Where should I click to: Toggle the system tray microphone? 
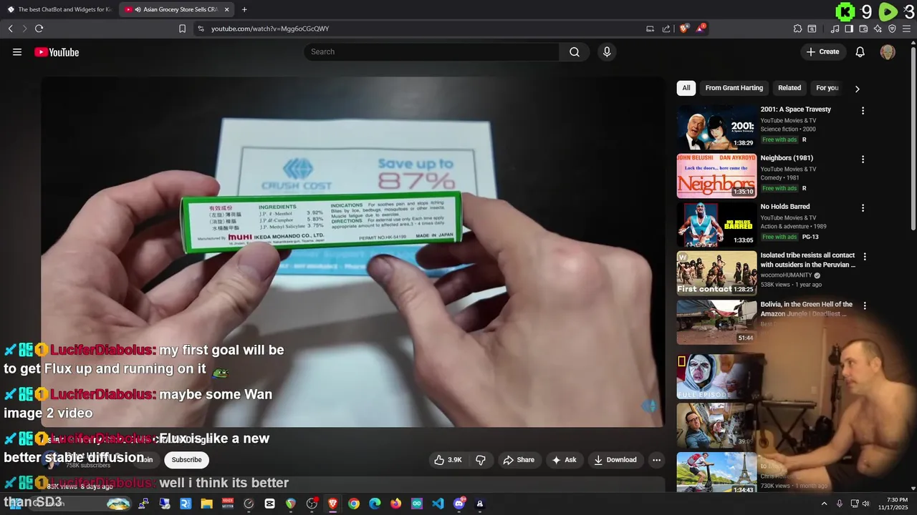point(840,504)
